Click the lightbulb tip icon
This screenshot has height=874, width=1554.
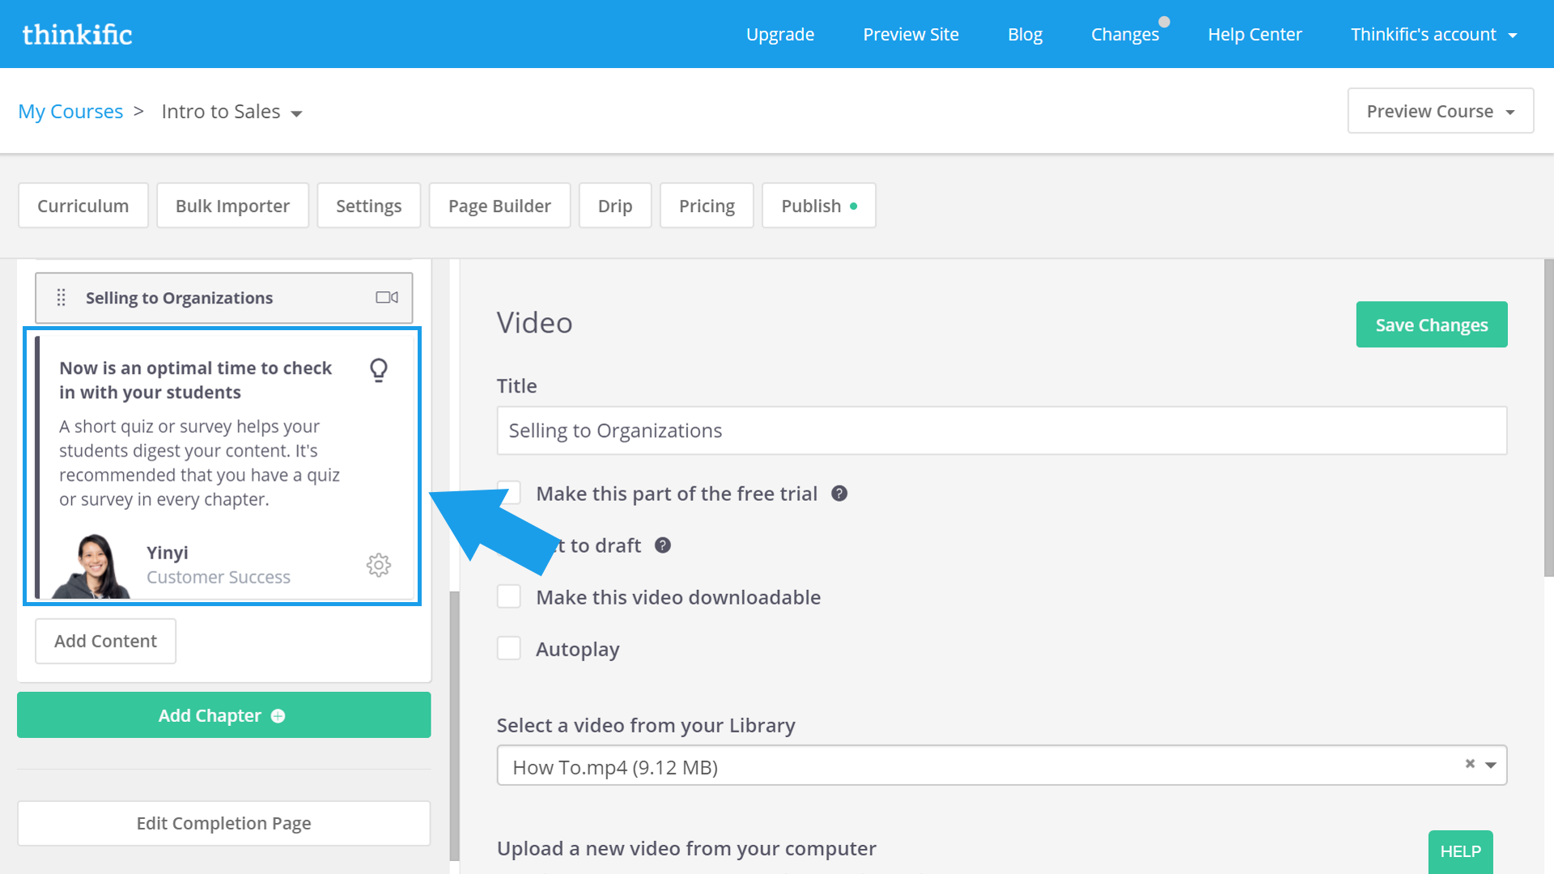coord(378,370)
